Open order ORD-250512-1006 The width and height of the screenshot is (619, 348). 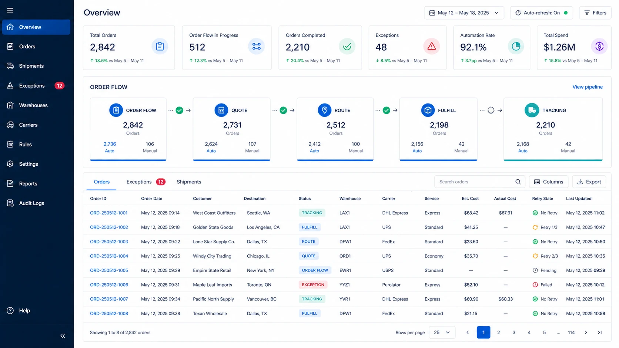tap(109, 285)
